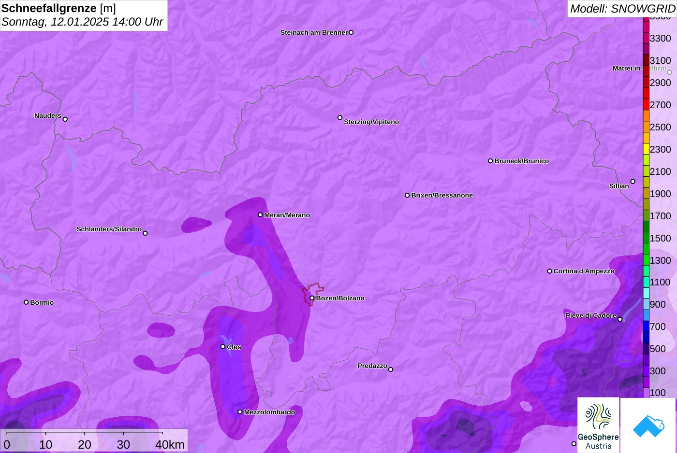
Task: Click the green 1500 legend color swatch
Action: [646, 238]
